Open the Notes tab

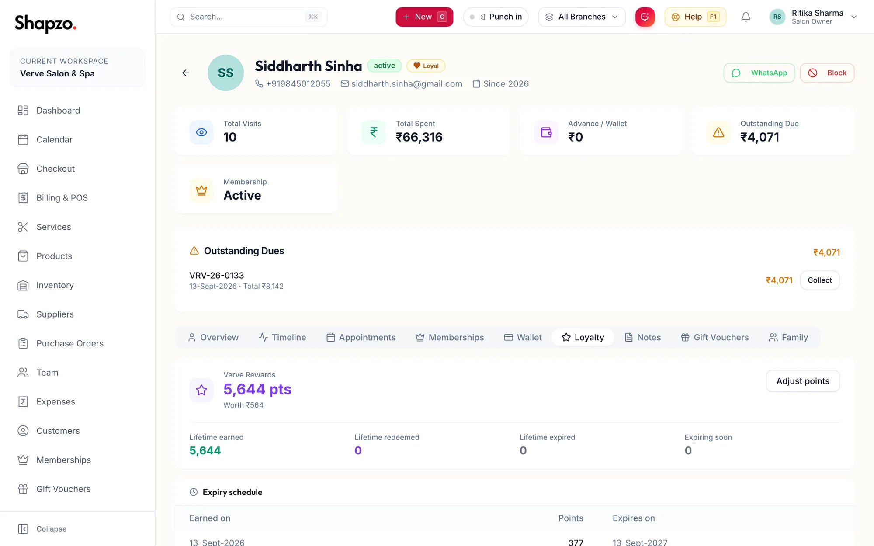point(643,338)
